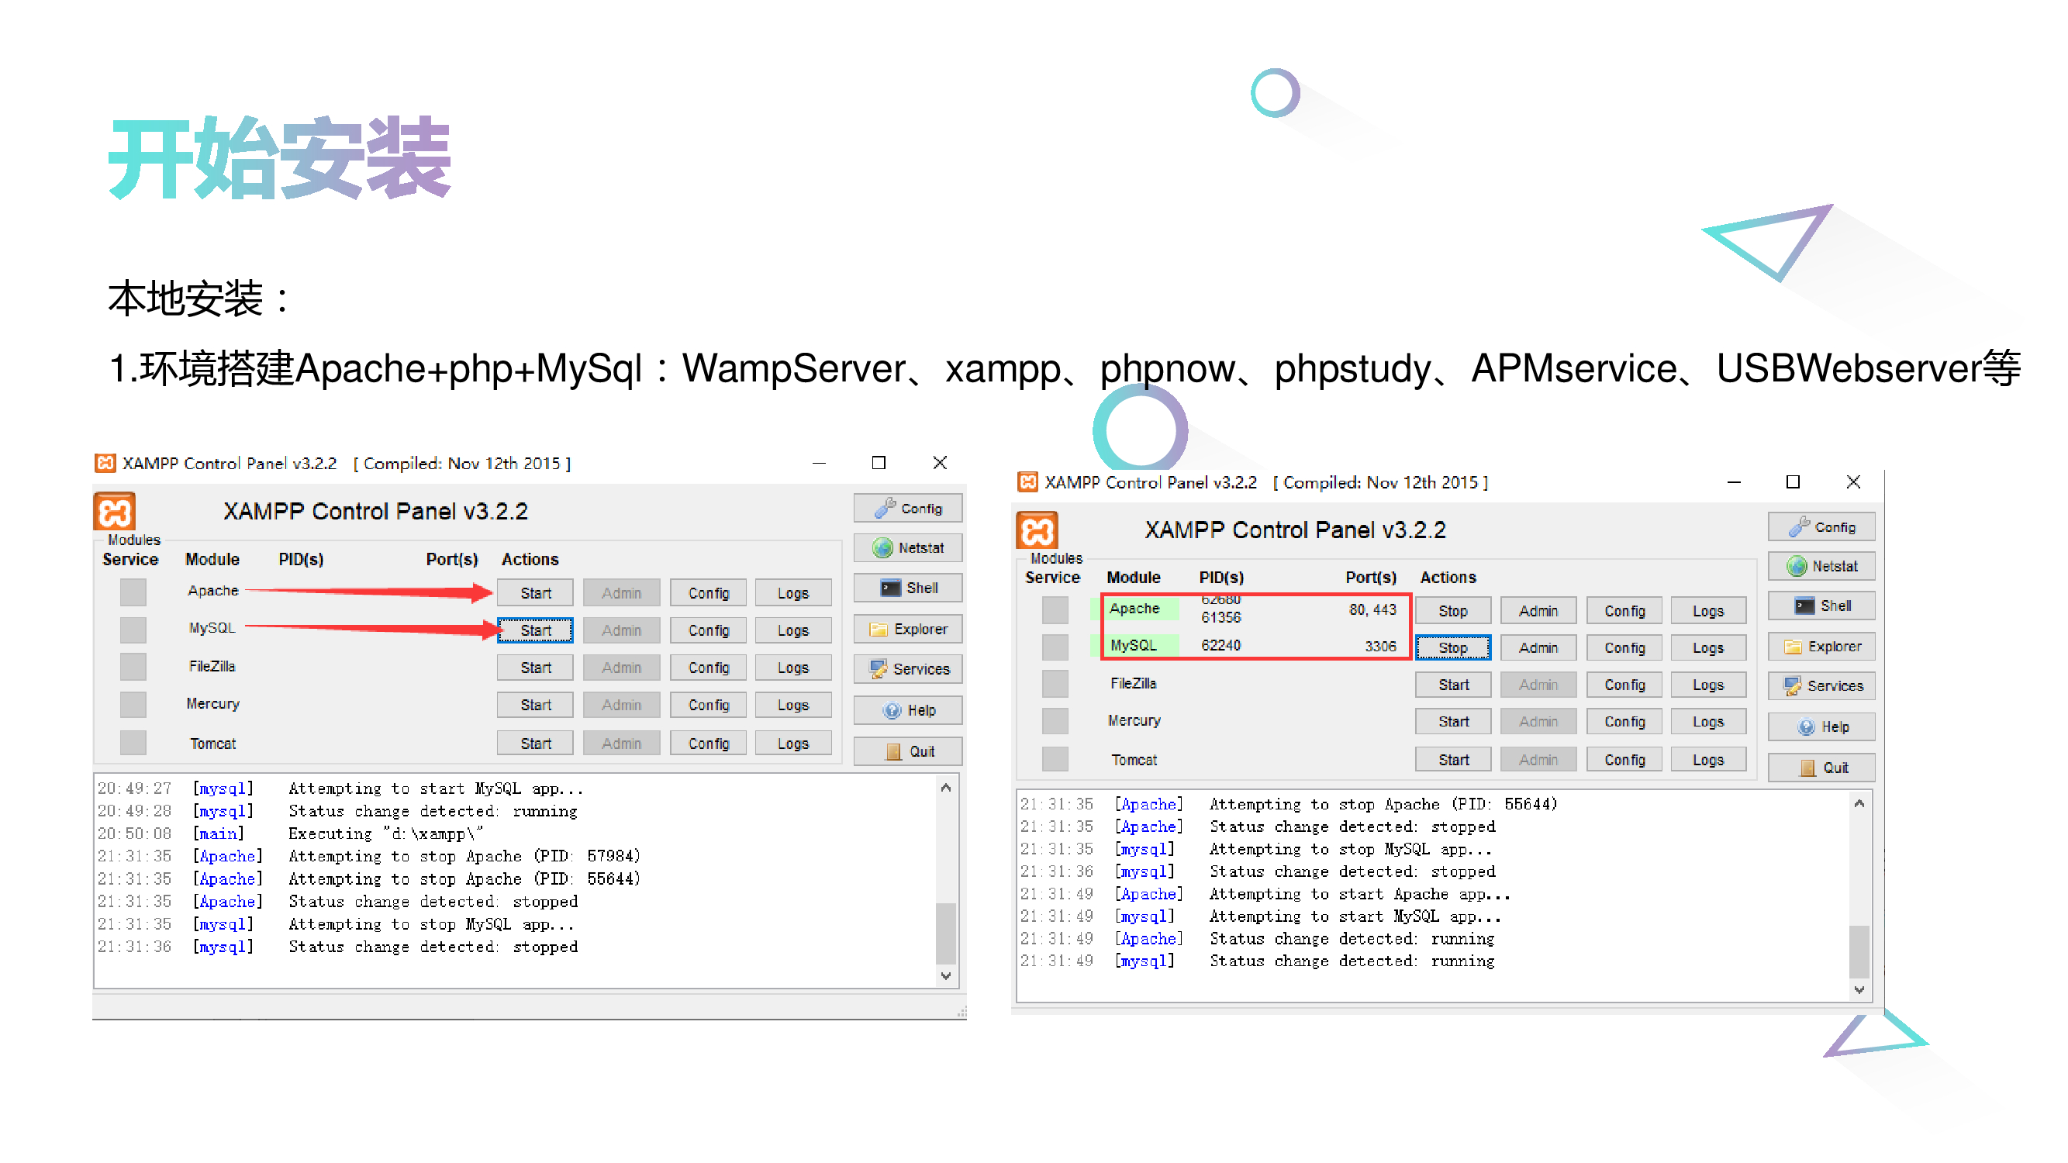2068x1163 pixels.
Task: Open Services in left XAMPP window
Action: [x=907, y=668]
